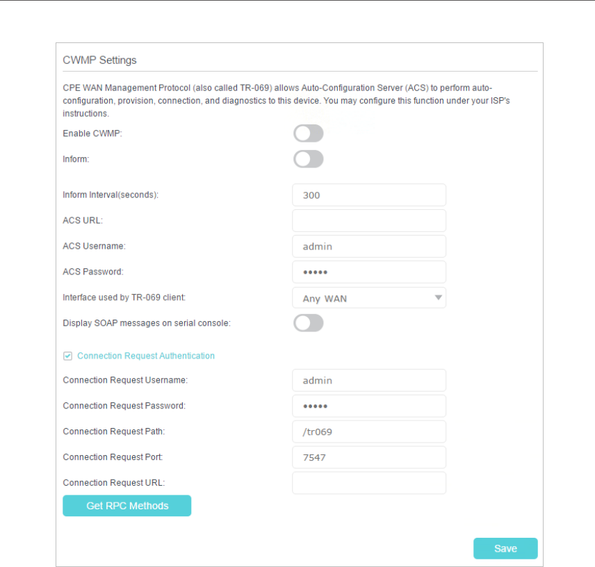This screenshot has height=567, width=595.
Task: Select the Connection Request Port field 7547
Action: [x=368, y=457]
